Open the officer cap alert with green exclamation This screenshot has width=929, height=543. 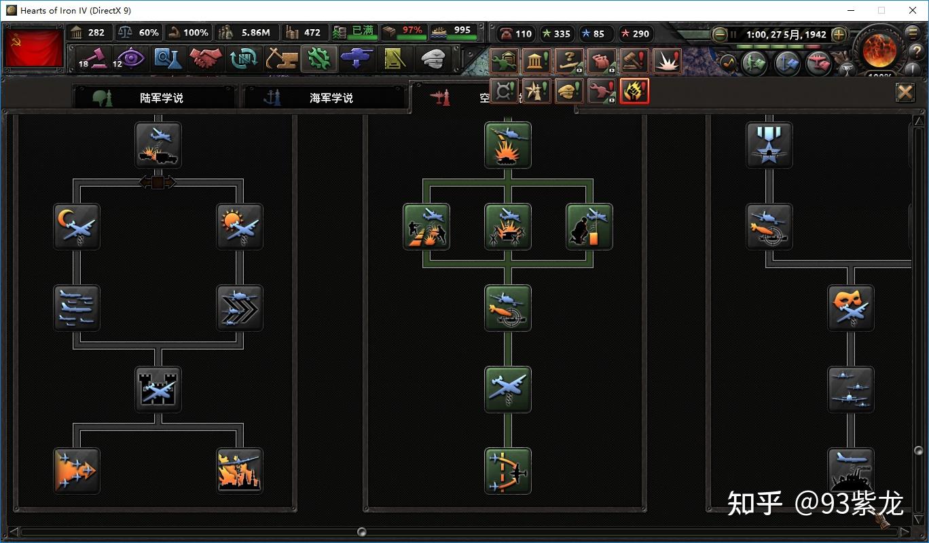pos(569,91)
